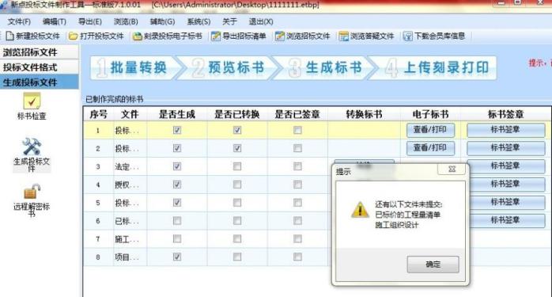
Task: Open the 辅助(G) menu
Action: pos(162,22)
